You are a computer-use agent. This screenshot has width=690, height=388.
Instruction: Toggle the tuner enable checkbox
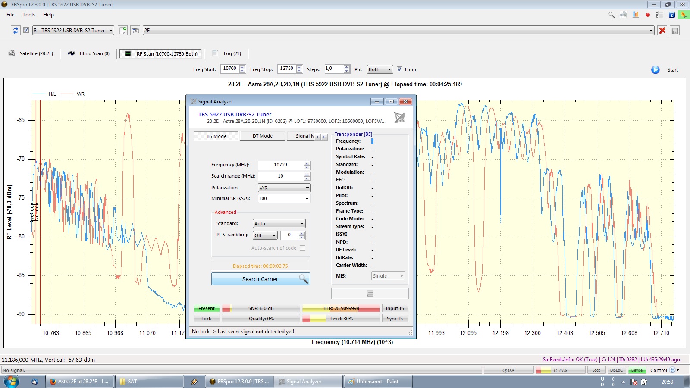(26, 30)
